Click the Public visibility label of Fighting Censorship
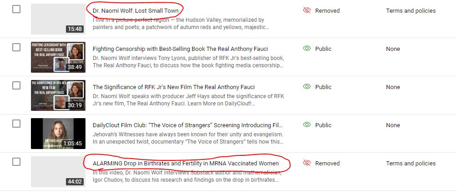 tap(323, 49)
